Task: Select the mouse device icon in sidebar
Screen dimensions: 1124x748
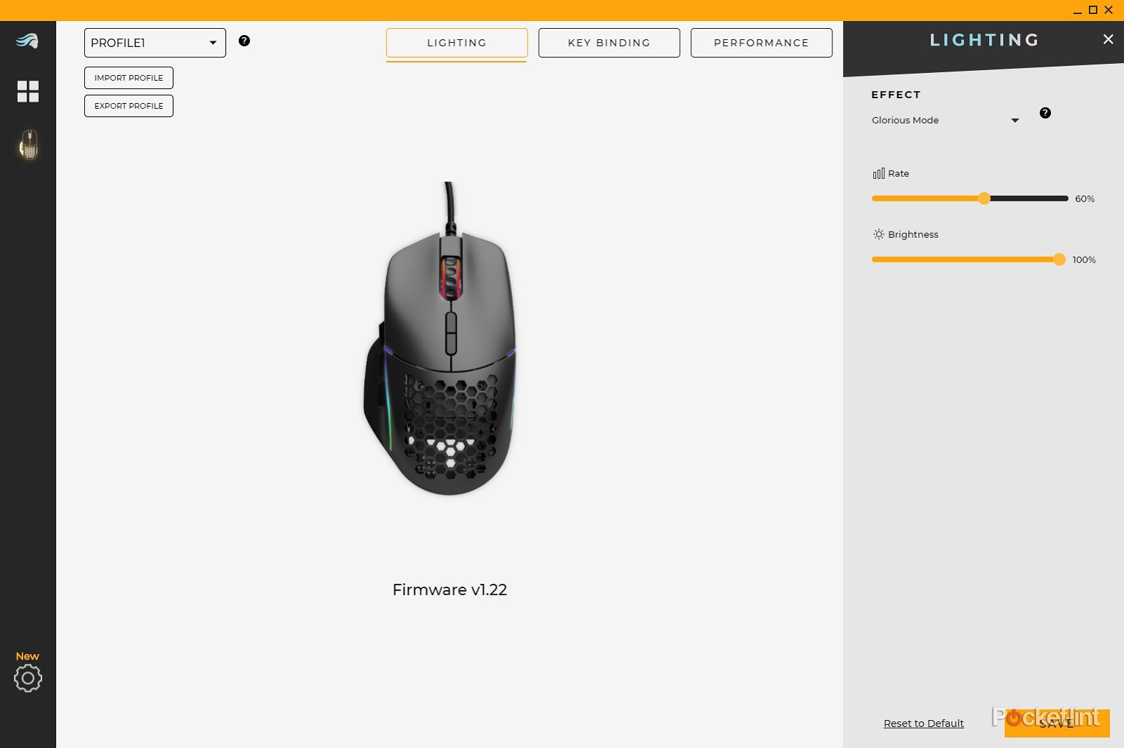Action: click(x=28, y=145)
